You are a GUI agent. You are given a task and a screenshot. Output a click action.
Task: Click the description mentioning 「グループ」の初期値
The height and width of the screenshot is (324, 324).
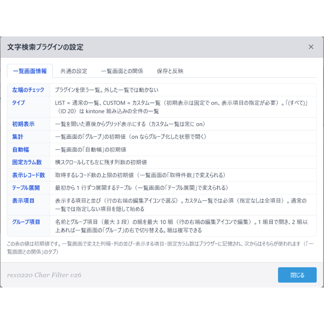pyautogui.click(x=130, y=136)
